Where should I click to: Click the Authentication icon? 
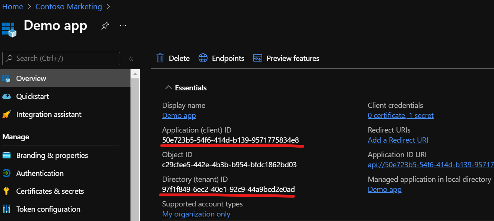coord(6,173)
